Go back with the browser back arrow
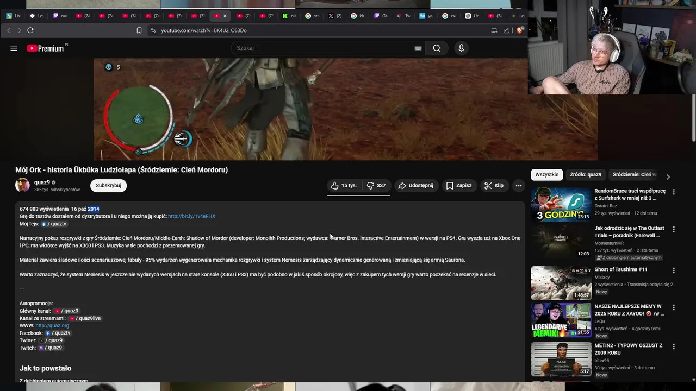 pos(9,30)
